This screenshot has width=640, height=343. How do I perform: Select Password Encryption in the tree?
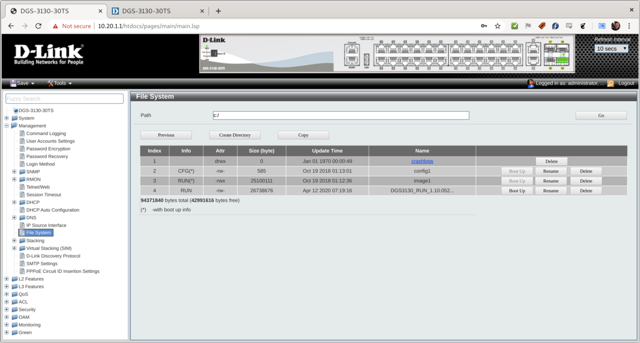pyautogui.click(x=48, y=149)
